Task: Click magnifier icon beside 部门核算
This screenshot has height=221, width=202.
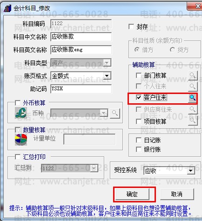Action: click(193, 75)
